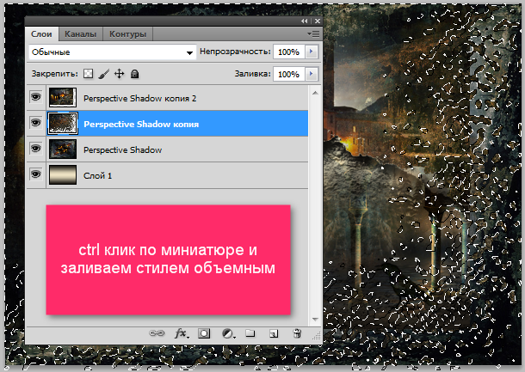
Task: Hide the Perspective Shadow копия layer
Action: click(36, 123)
